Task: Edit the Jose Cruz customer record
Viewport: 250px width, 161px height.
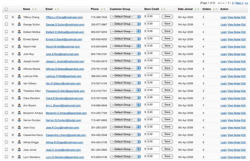Action: [243, 127]
